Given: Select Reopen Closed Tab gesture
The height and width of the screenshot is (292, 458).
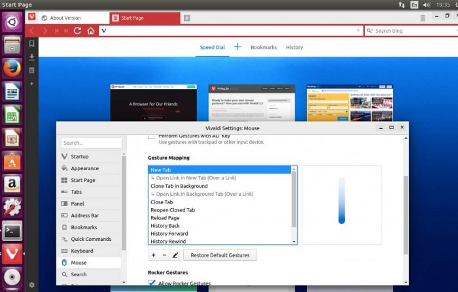Looking at the screenshot, I should [220, 210].
